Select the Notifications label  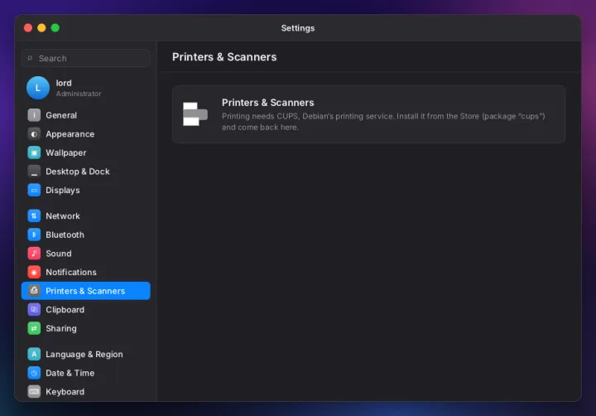(71, 272)
